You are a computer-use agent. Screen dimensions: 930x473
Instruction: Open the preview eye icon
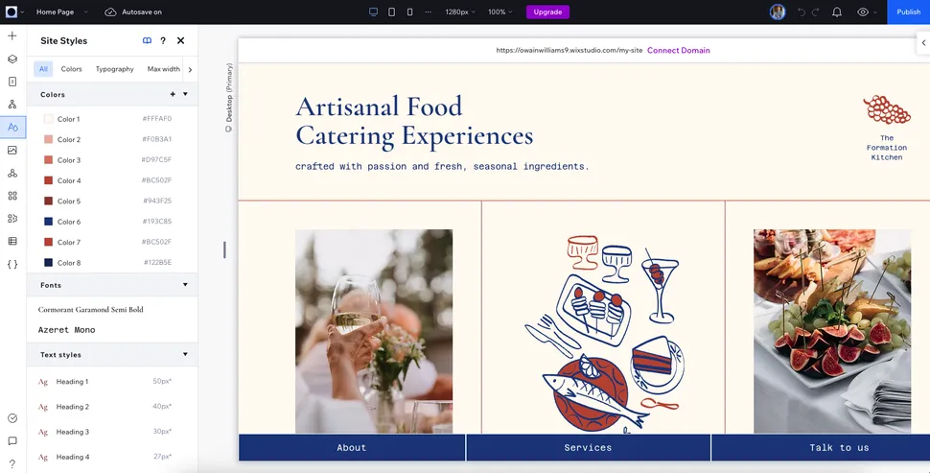[x=863, y=12]
